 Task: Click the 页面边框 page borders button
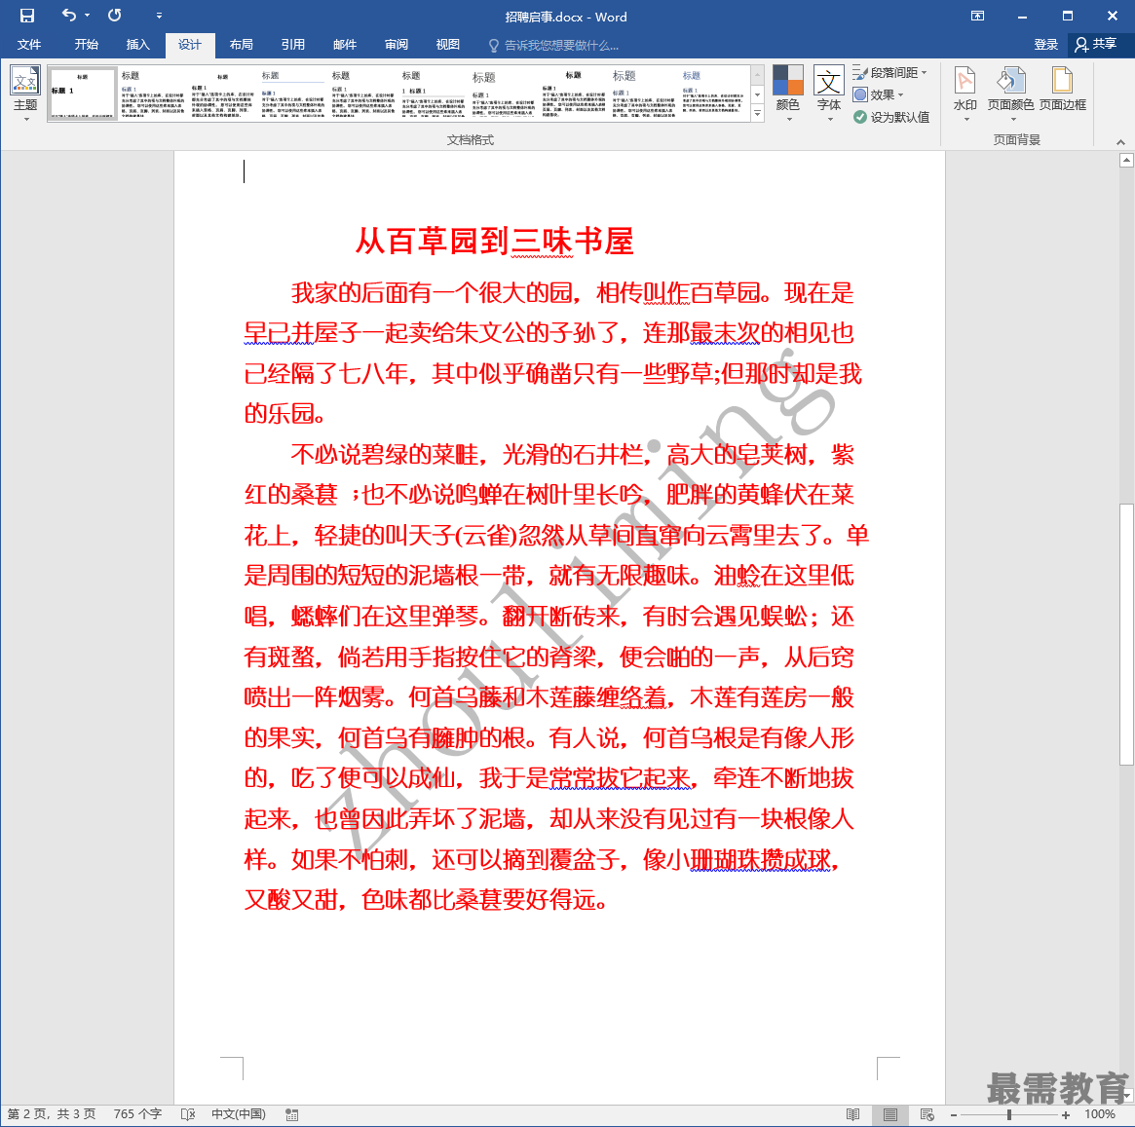pyautogui.click(x=1063, y=91)
